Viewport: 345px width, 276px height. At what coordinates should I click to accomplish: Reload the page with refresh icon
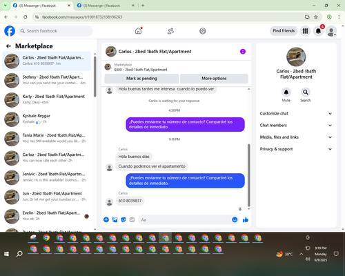pyautogui.click(x=26, y=17)
